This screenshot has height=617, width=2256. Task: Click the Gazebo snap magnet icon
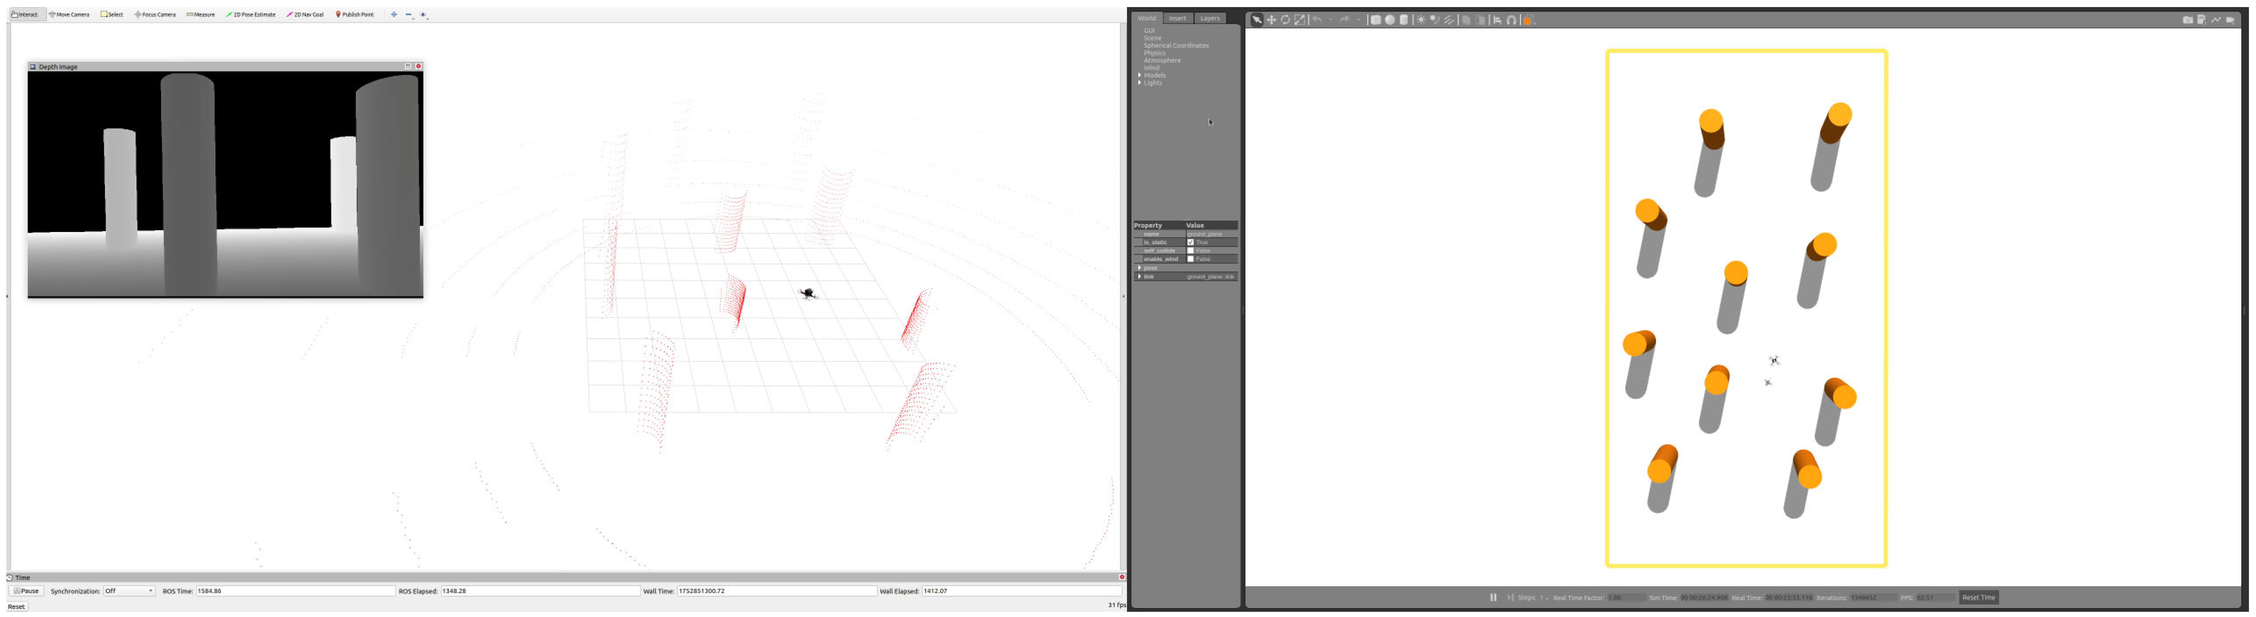point(1512,20)
